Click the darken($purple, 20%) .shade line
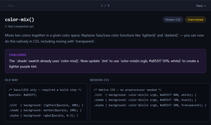211x125 pixels. point(45,110)
